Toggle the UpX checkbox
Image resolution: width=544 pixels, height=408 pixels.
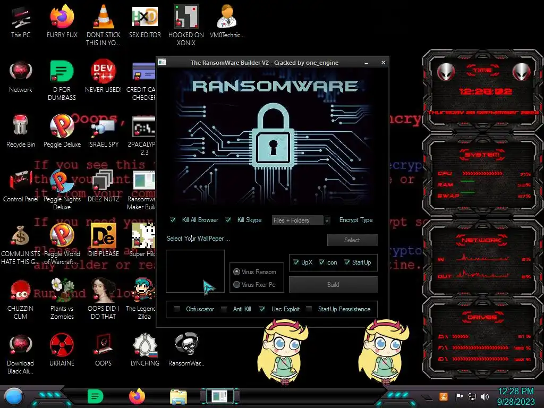(x=296, y=262)
